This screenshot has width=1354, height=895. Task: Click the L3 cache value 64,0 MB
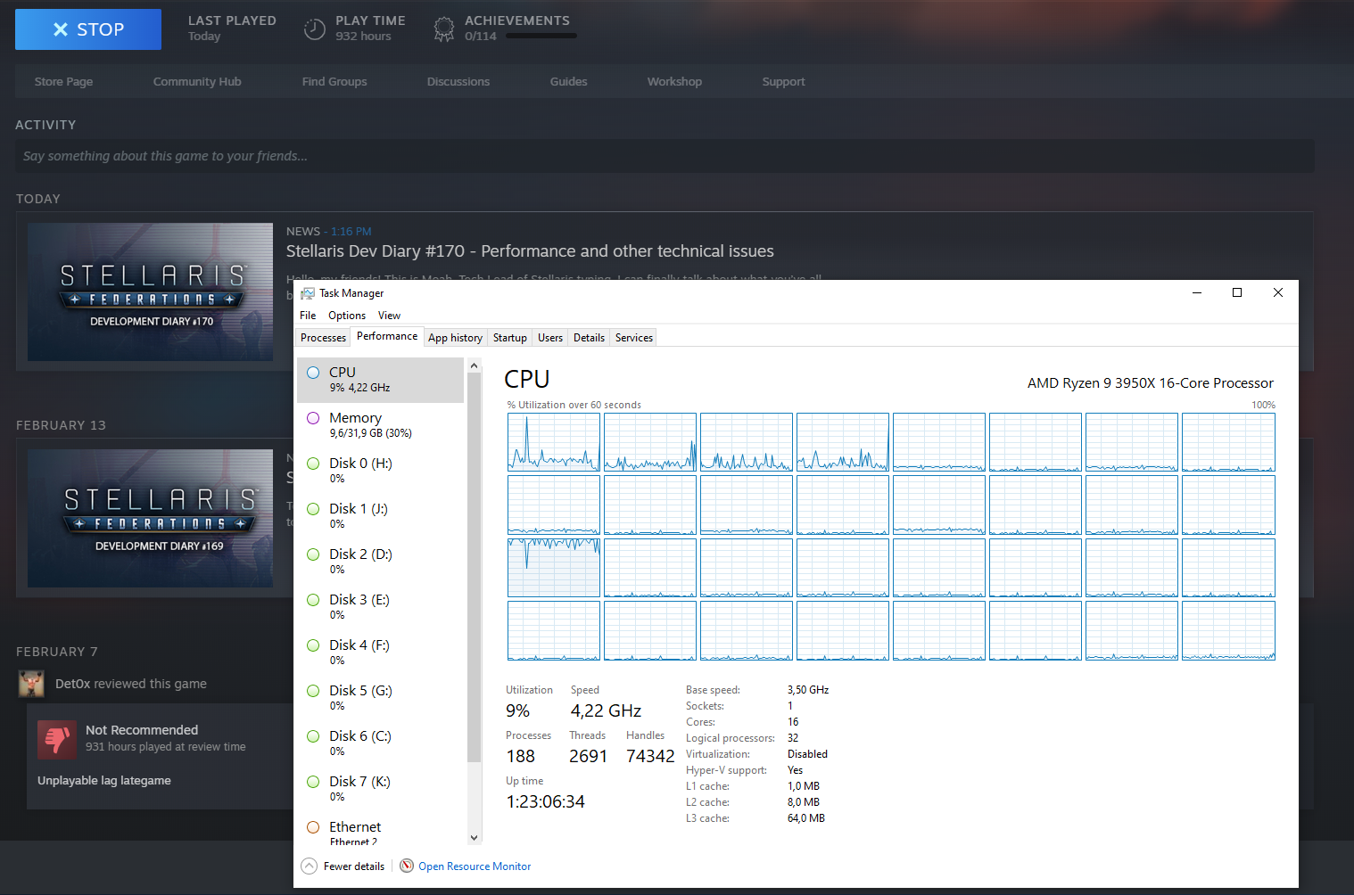[806, 818]
